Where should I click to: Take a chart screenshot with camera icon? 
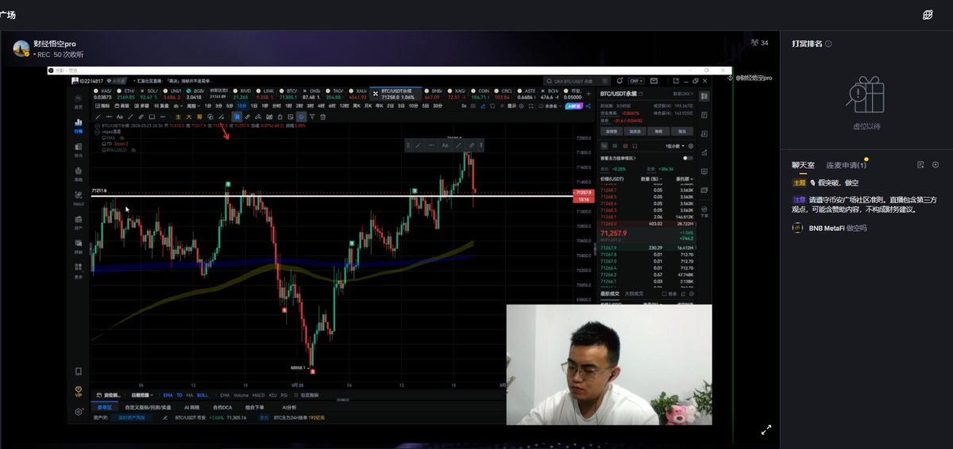click(473, 106)
